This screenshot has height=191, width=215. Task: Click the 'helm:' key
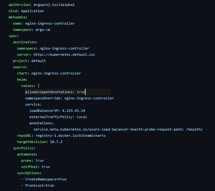tap(22, 79)
